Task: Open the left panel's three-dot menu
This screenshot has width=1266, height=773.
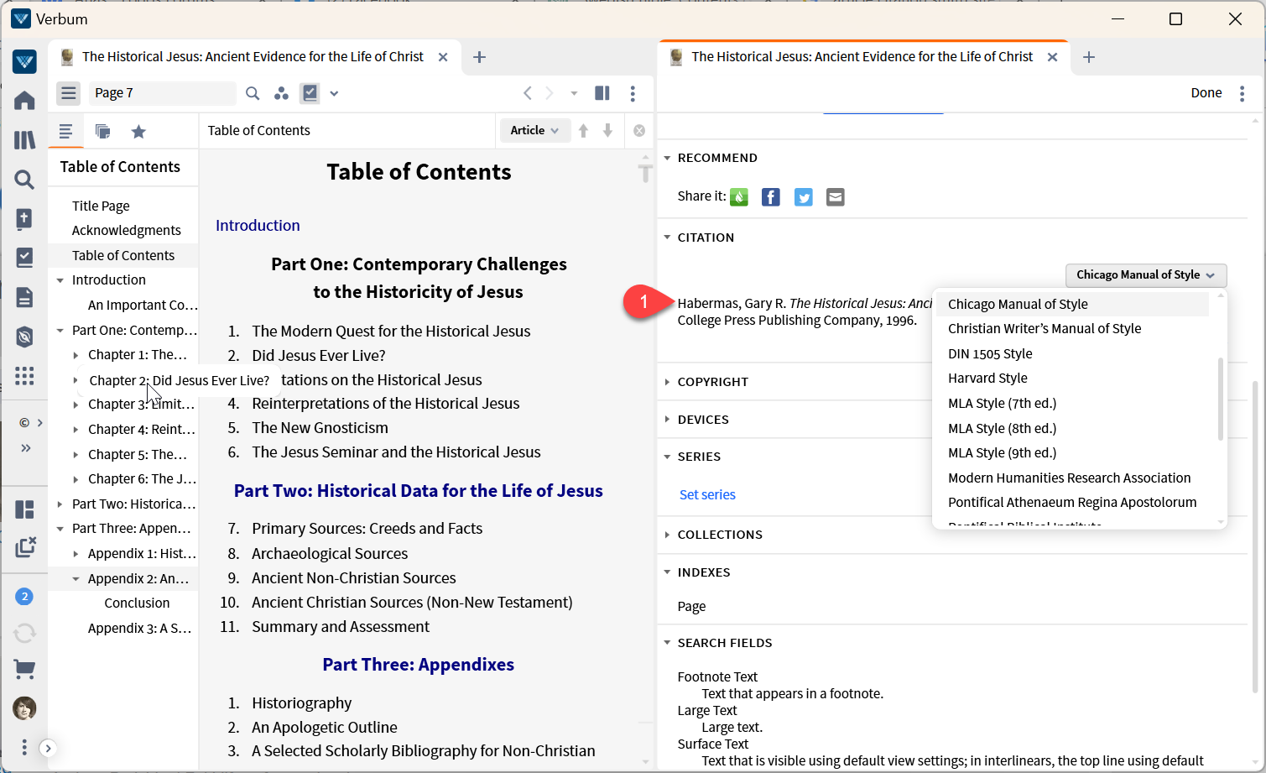Action: pos(633,93)
